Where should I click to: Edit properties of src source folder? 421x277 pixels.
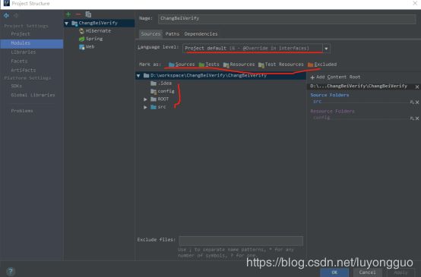click(x=412, y=102)
